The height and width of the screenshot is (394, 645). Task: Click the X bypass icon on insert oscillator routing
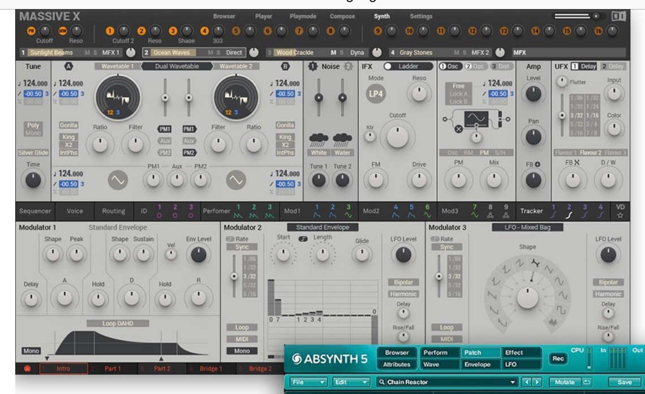click(459, 129)
